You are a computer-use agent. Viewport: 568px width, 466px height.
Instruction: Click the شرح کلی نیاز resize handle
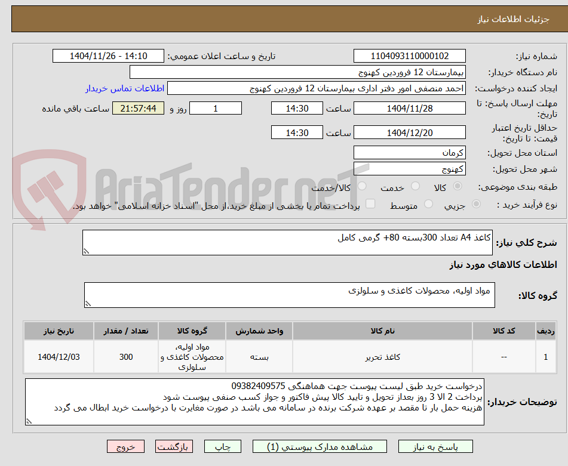pyautogui.click(x=86, y=251)
